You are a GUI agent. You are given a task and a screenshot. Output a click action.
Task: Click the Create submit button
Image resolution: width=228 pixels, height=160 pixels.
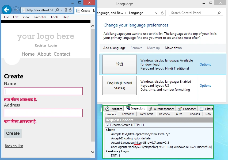13,133
